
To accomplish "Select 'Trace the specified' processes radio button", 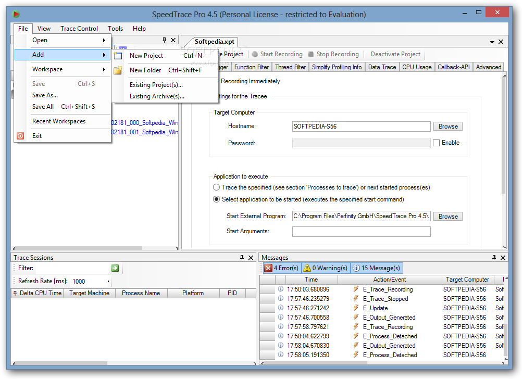I will point(217,187).
